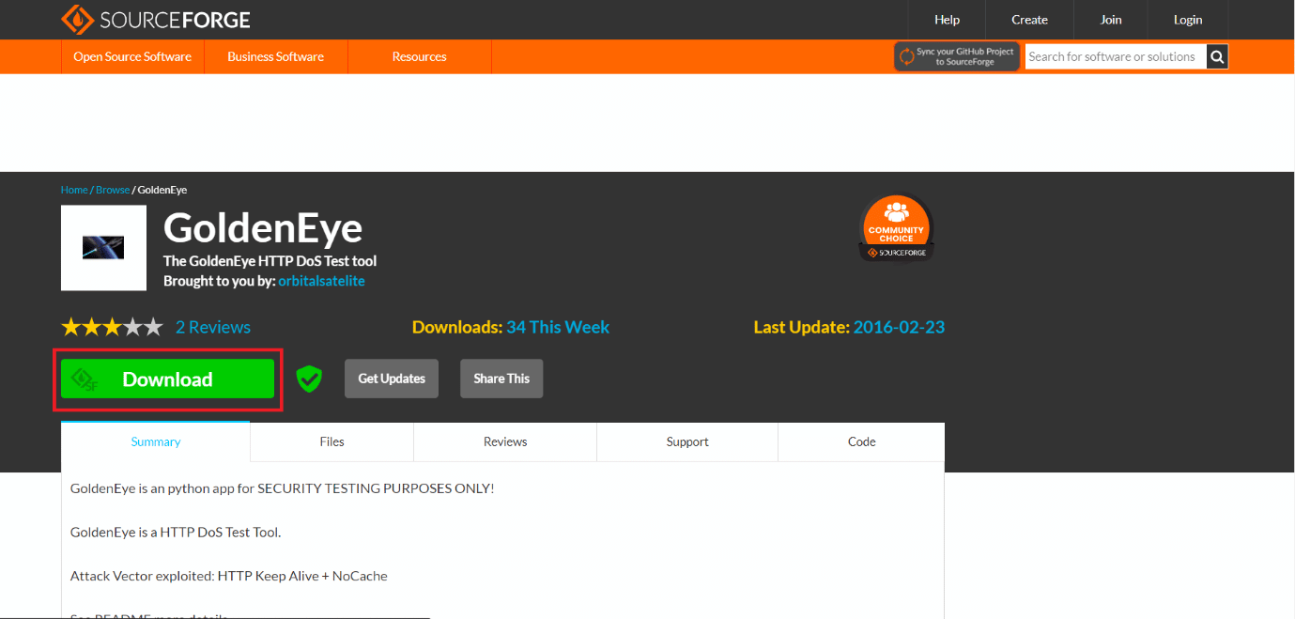Click Login in the top navigation
Image resolution: width=1295 pixels, height=619 pixels.
coord(1188,20)
